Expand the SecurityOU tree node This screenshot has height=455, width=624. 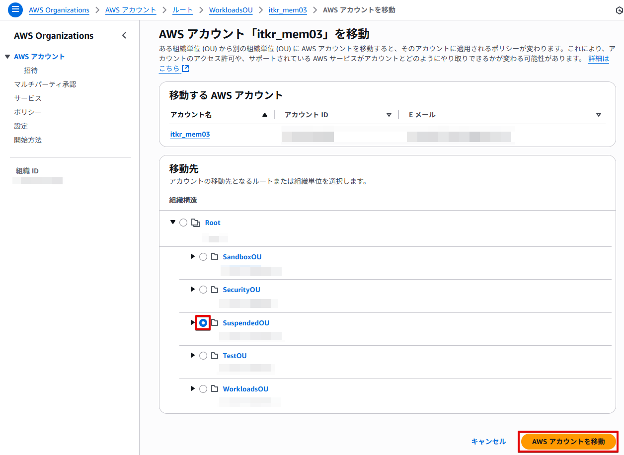[x=193, y=290]
